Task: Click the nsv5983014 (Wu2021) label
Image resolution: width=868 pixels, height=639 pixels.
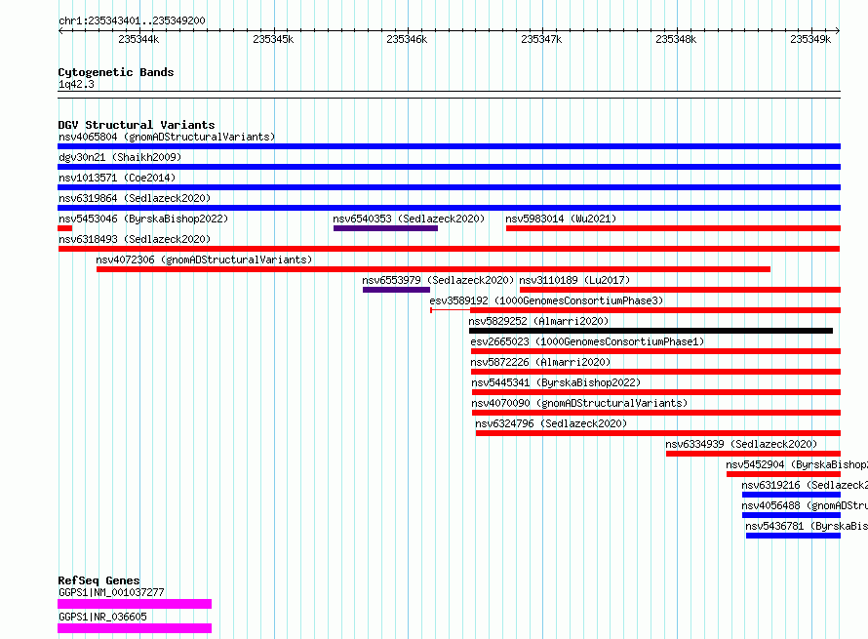Action: coord(561,219)
